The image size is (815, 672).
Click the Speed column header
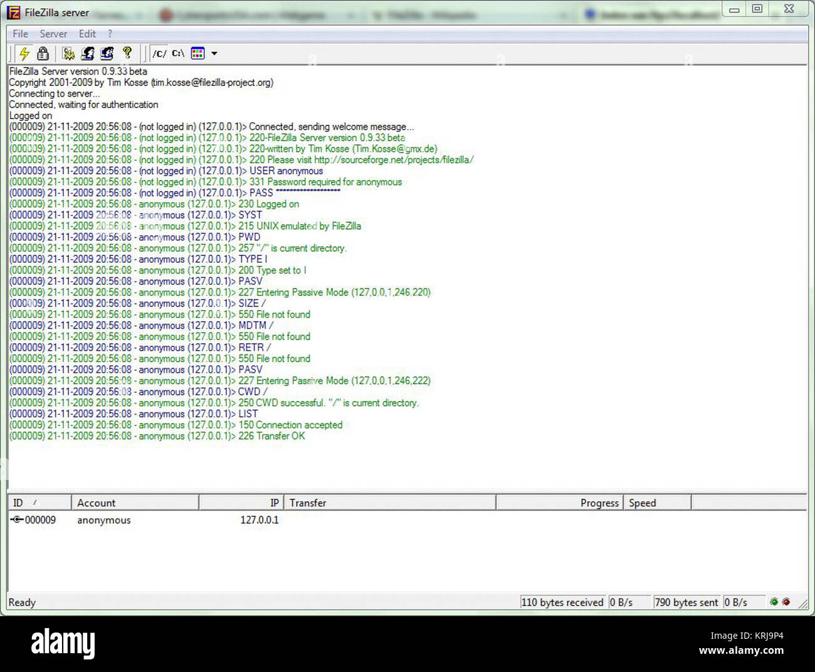click(658, 503)
